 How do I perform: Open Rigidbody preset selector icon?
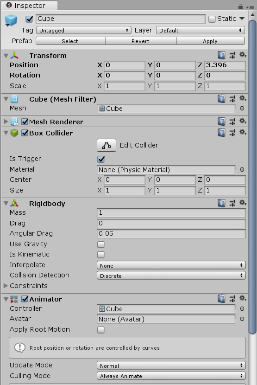232,203
